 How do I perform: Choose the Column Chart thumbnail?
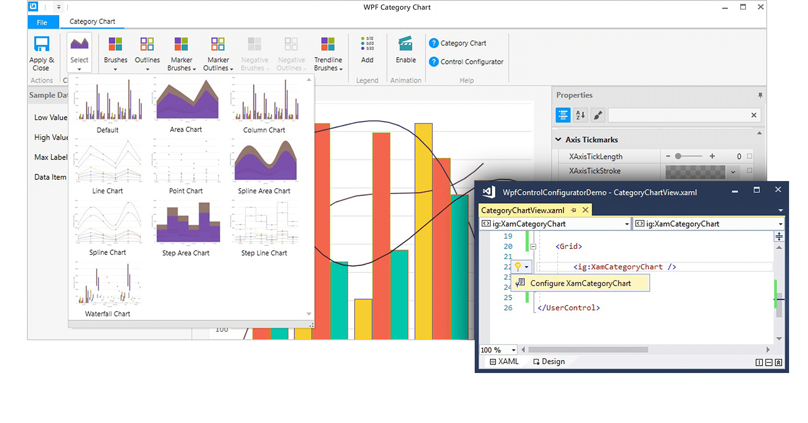264,105
